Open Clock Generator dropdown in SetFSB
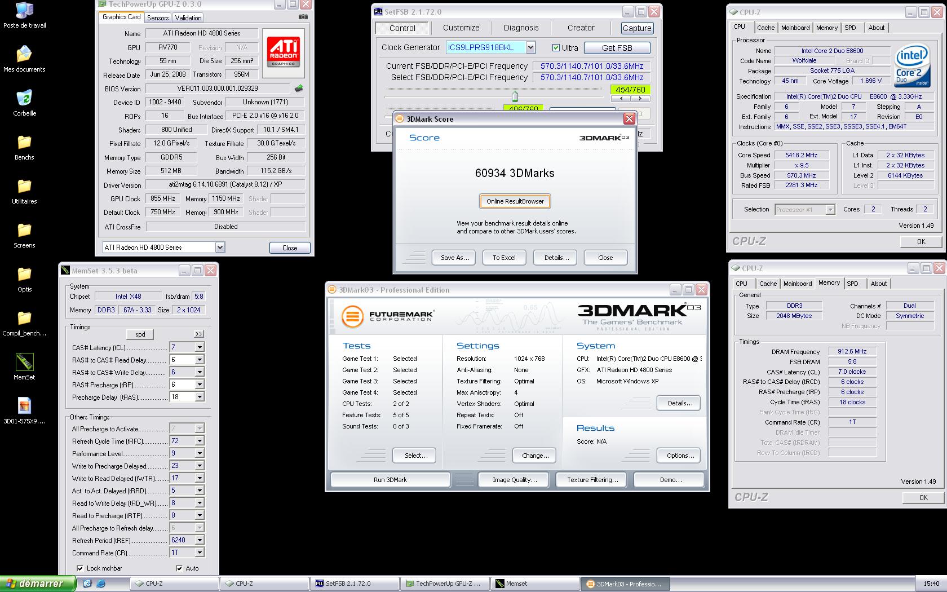 tap(530, 48)
